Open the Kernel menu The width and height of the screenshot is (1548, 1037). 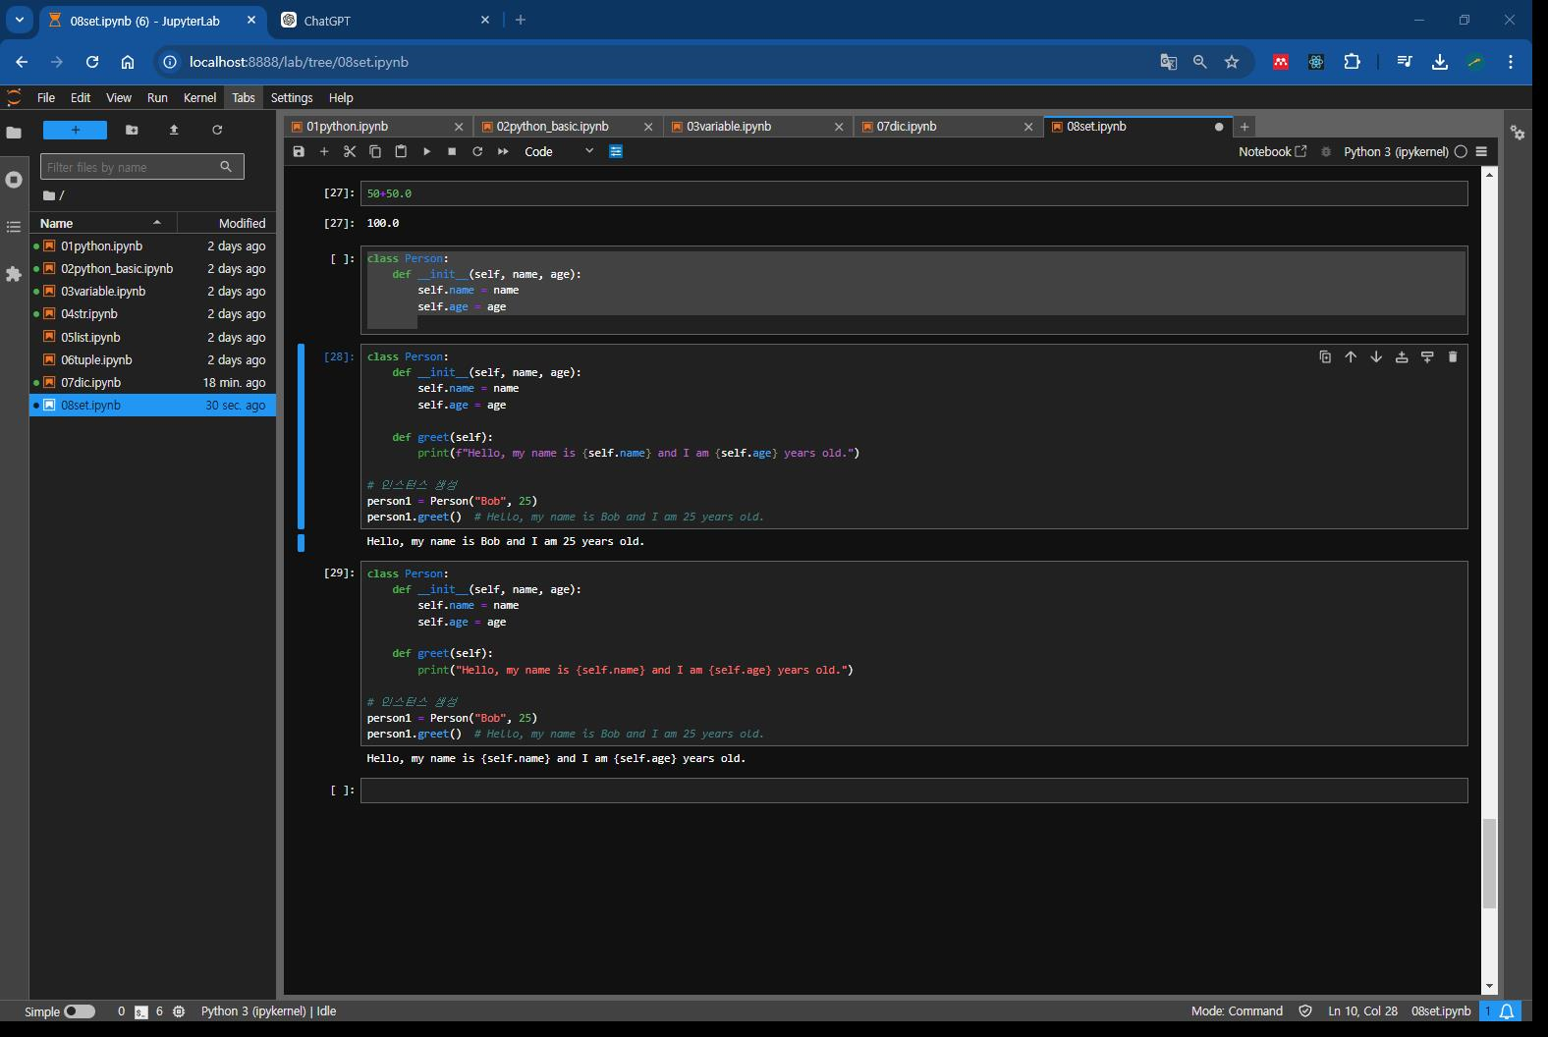(x=199, y=97)
